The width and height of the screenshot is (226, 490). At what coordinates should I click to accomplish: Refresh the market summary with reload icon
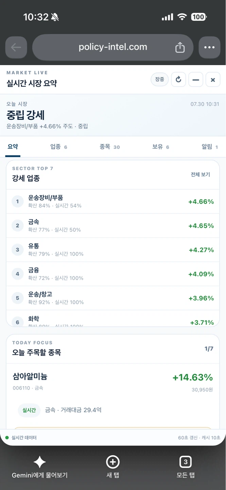pos(178,80)
